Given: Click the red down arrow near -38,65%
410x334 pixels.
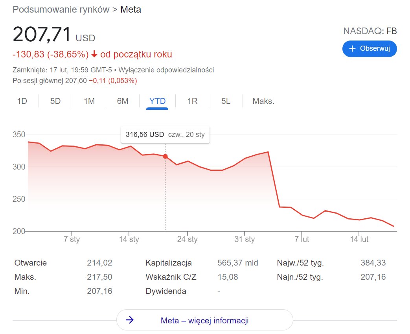Looking at the screenshot, I should click(94, 54).
